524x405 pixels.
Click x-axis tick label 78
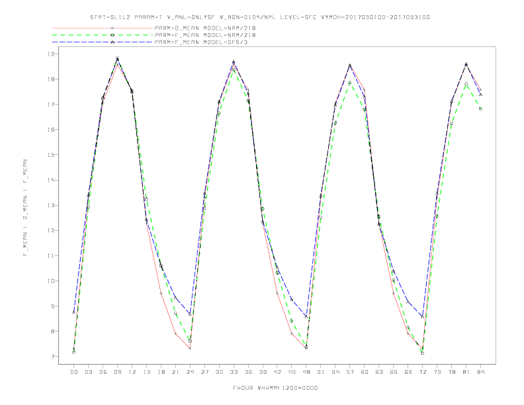[452, 372]
